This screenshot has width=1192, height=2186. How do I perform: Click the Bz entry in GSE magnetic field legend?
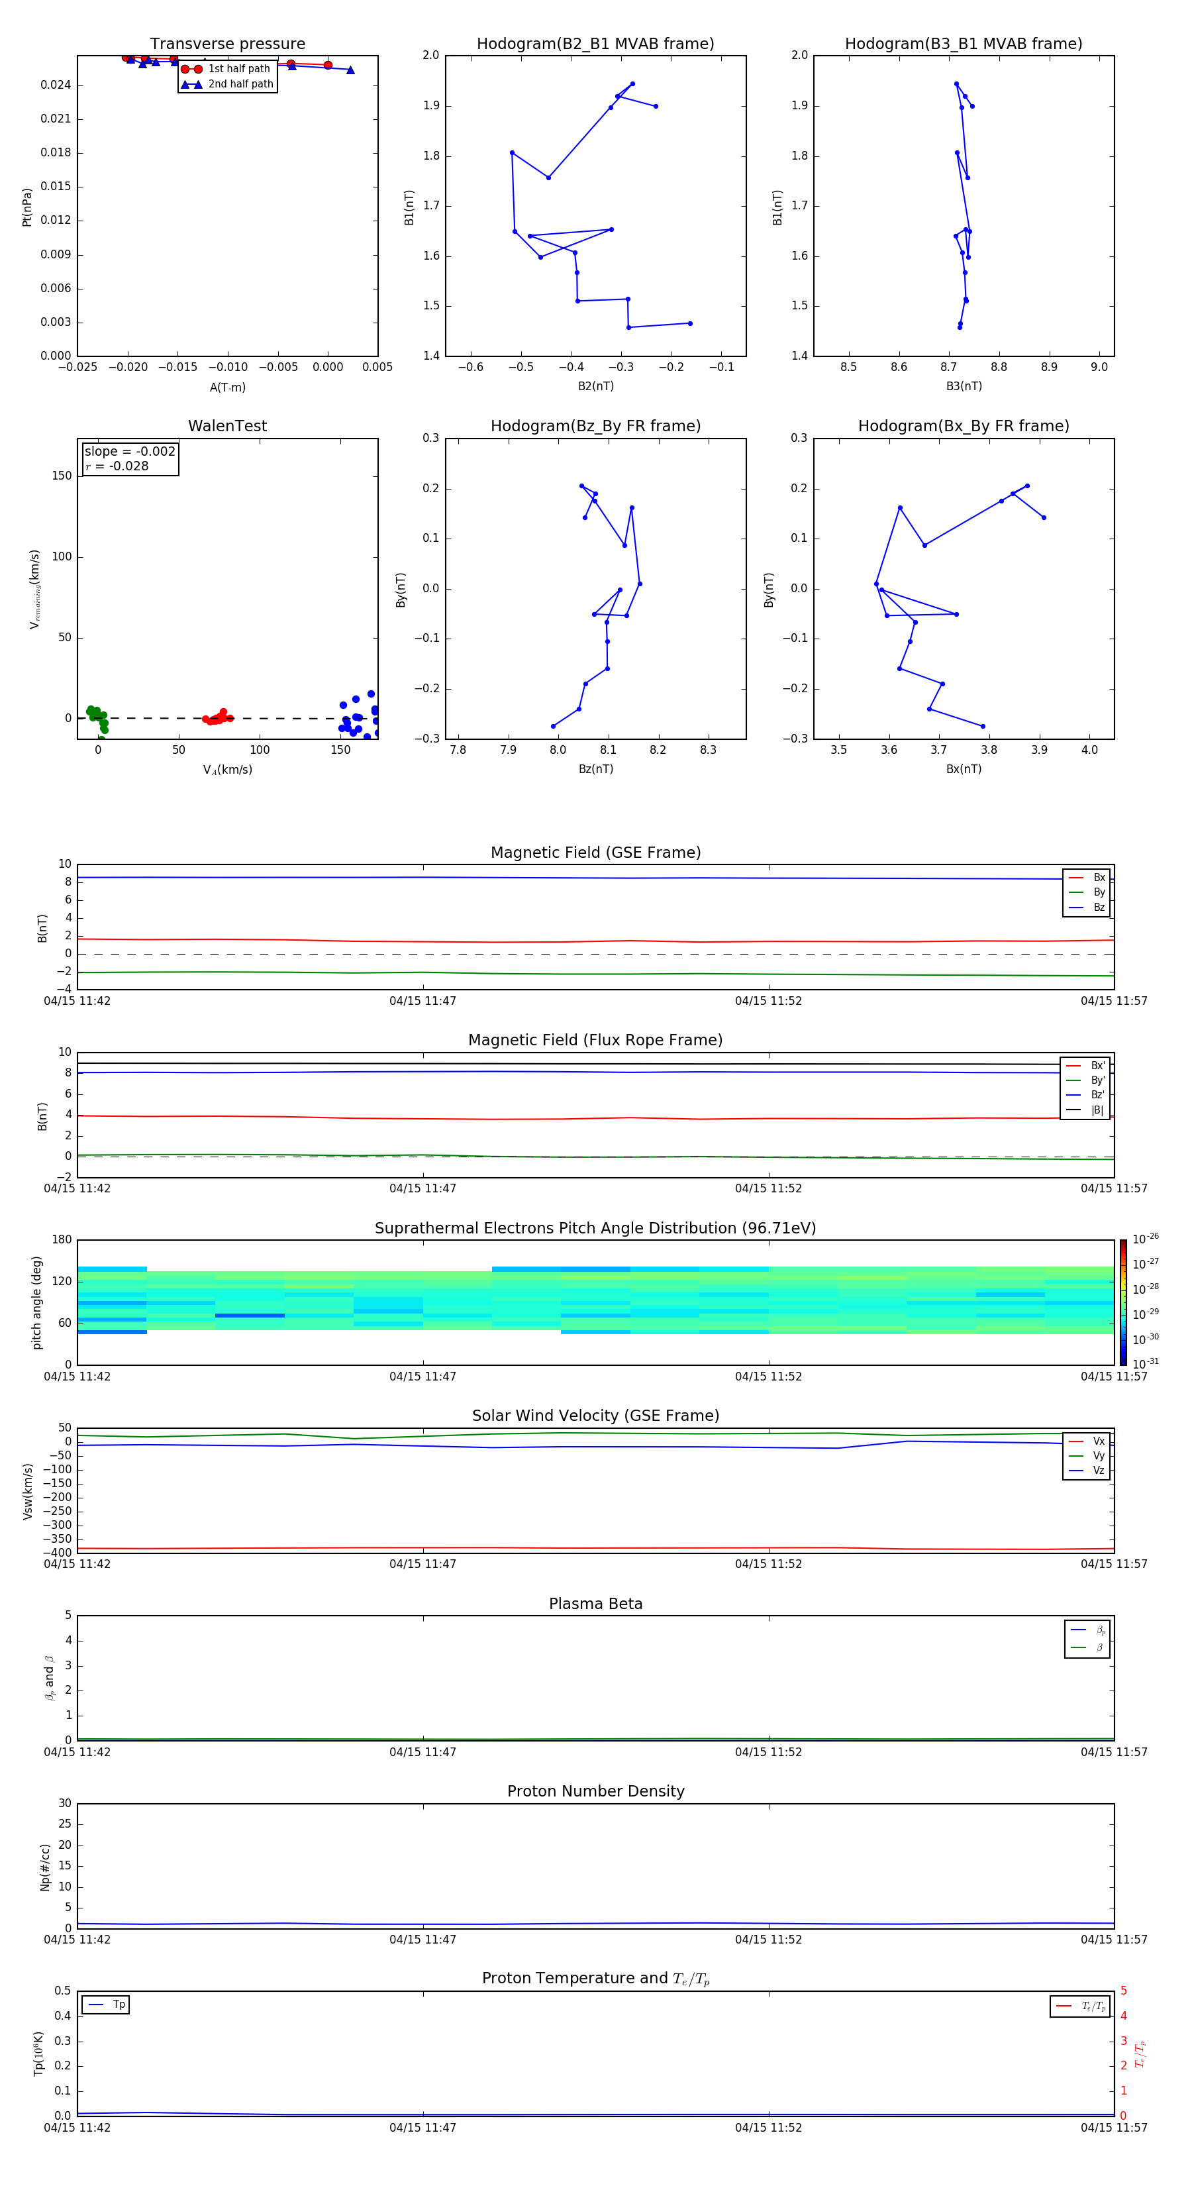click(x=1087, y=908)
